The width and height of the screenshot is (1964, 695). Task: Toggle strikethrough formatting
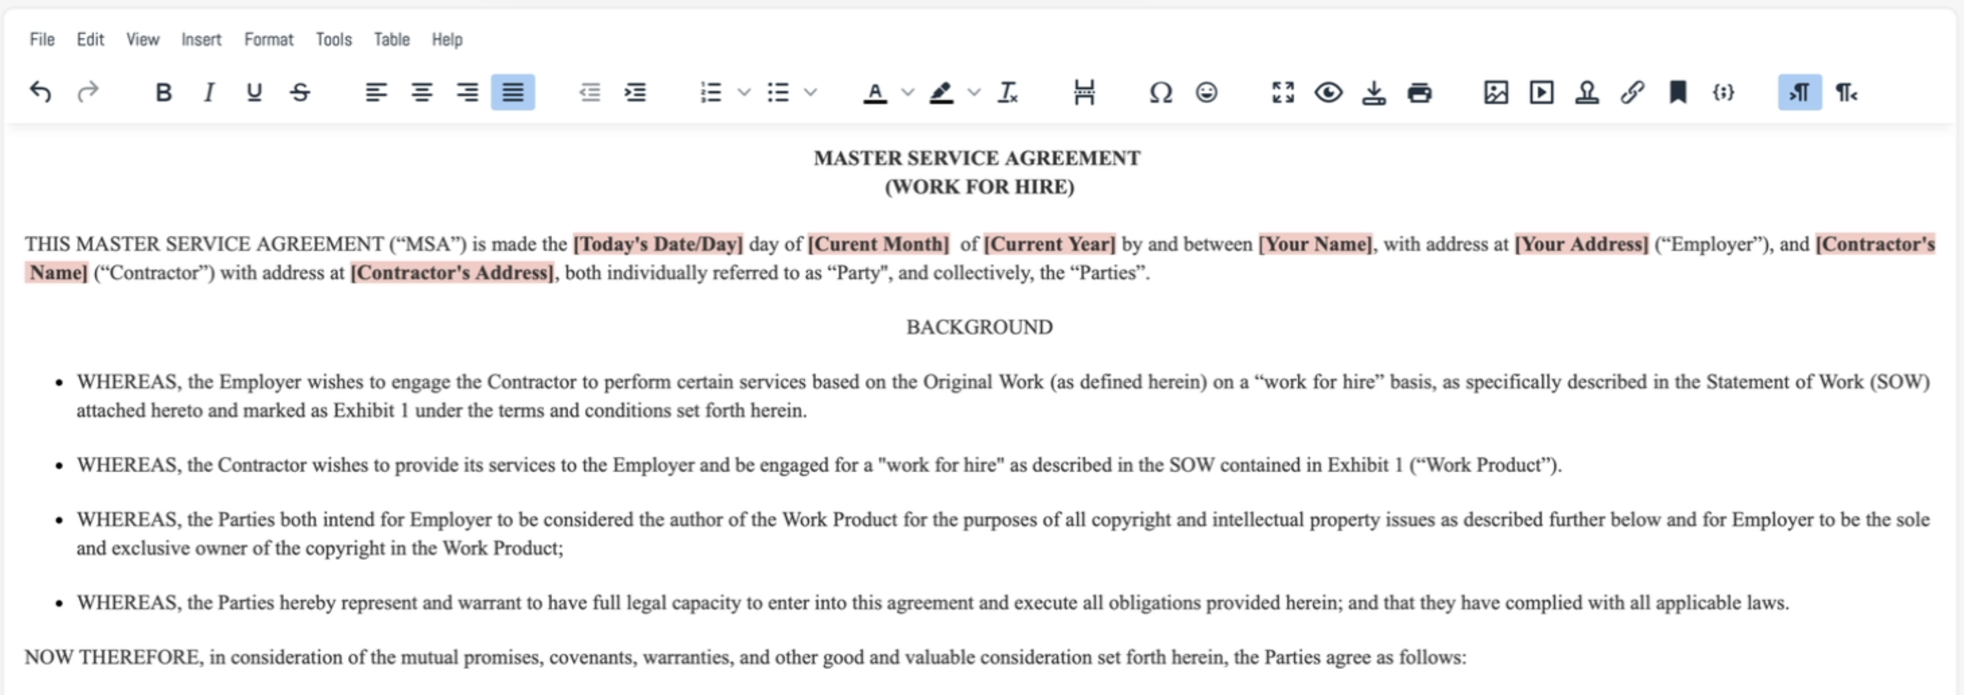coord(301,92)
